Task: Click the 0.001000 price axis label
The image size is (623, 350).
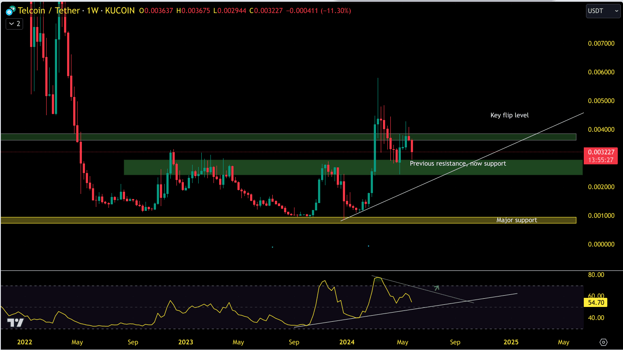Action: coord(600,216)
